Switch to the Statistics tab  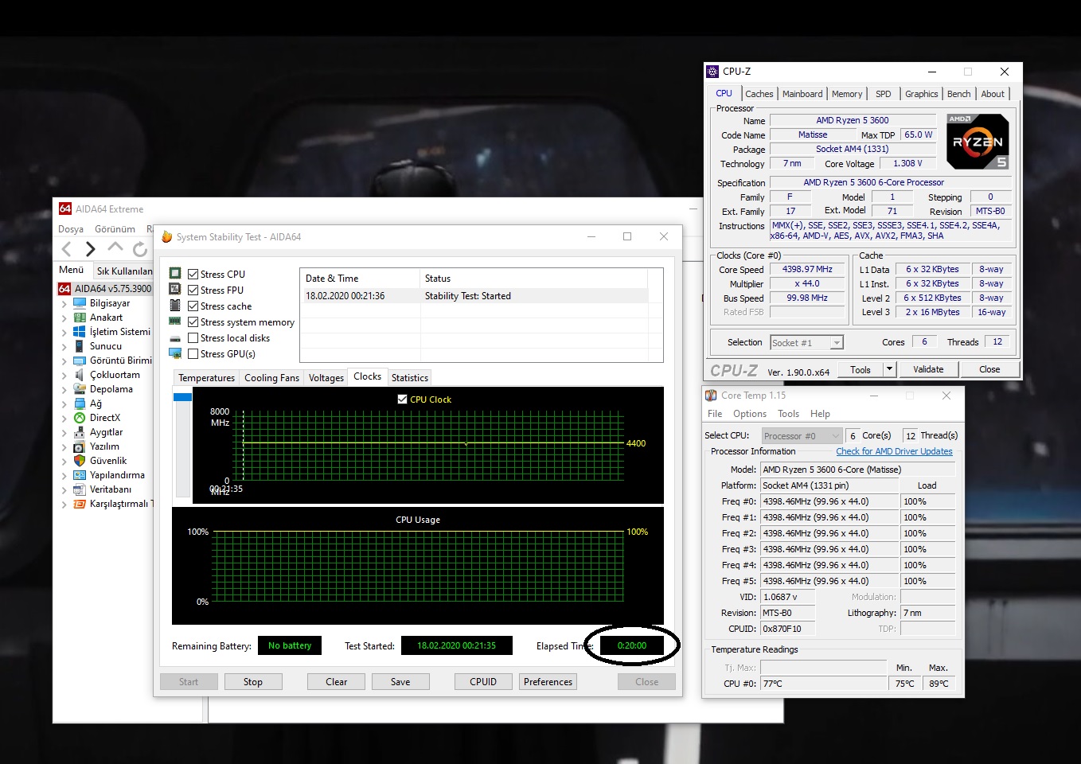coord(410,378)
